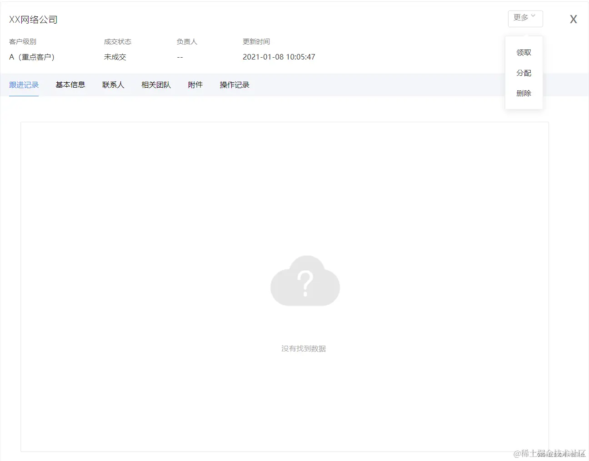Open the 更多 dropdown button
The height and width of the screenshot is (461, 589).
pyautogui.click(x=525, y=18)
